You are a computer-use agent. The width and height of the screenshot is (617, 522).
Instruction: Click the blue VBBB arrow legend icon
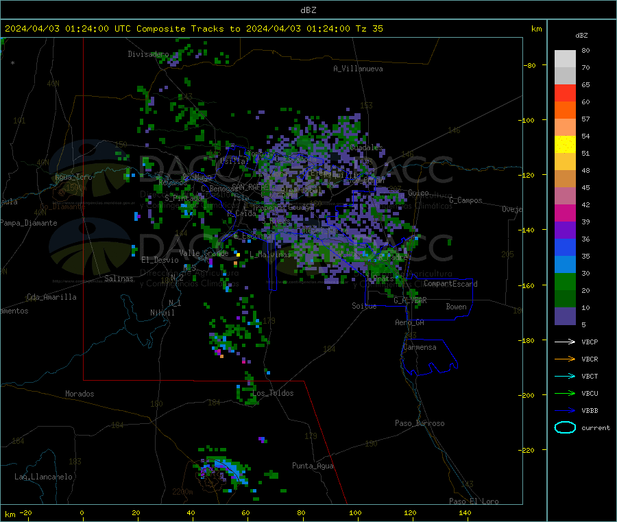(x=565, y=410)
